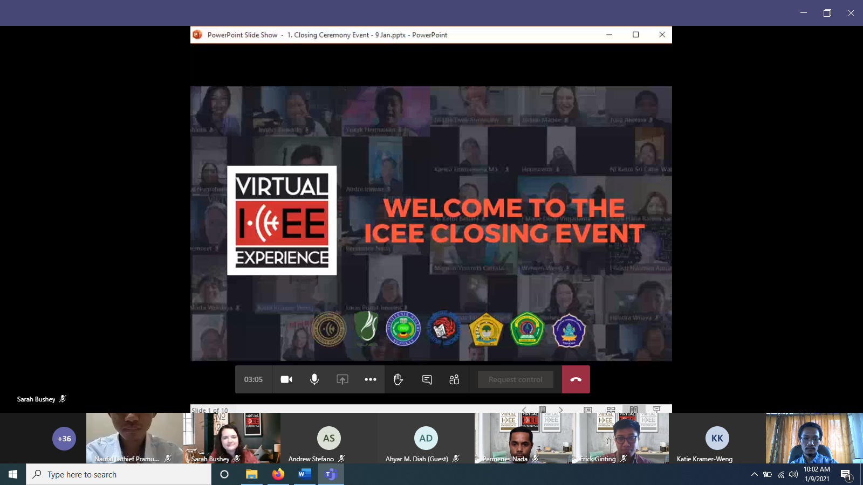Mute your microphone in the meeting
The image size is (863, 485).
pos(314,379)
